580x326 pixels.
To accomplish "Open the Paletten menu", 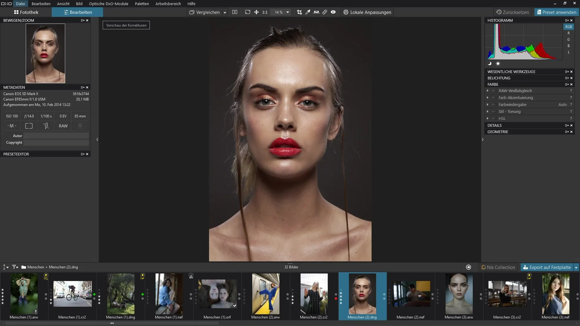I will click(142, 4).
